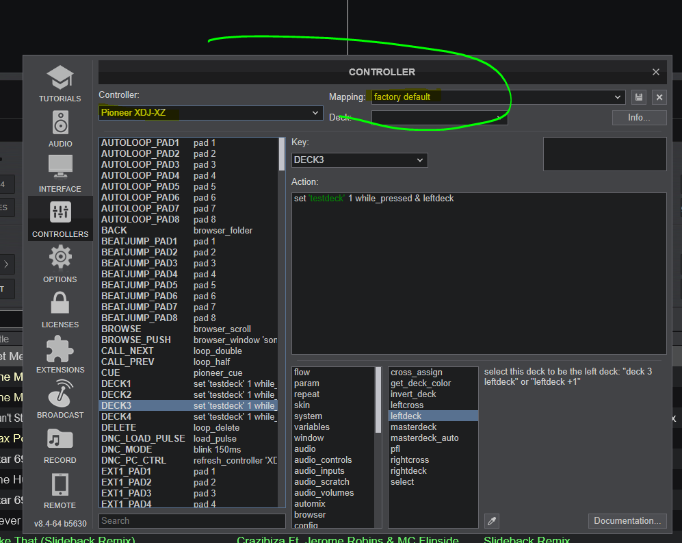Select the EXT1_PAD1 mapping row

[188, 472]
